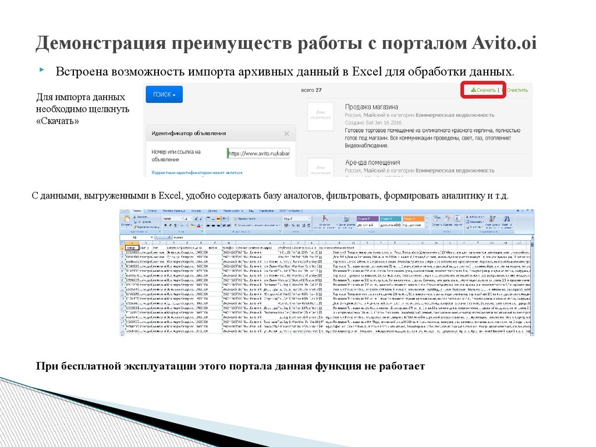Select the purple accent cell style
Screen dimensions: 596x447
(x=368, y=219)
